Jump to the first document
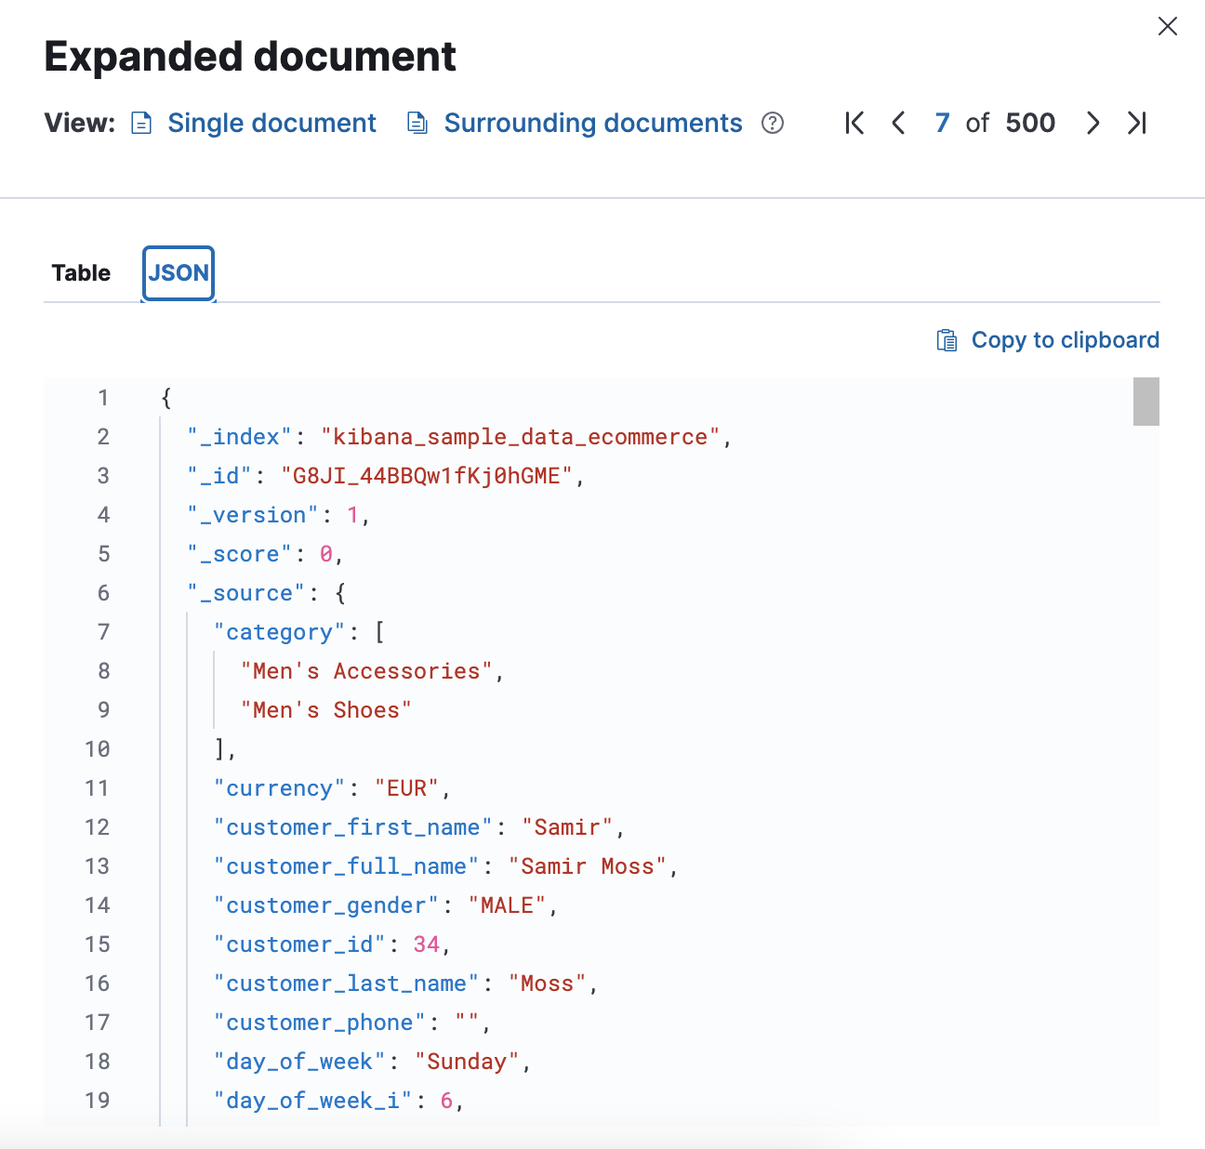 [854, 123]
